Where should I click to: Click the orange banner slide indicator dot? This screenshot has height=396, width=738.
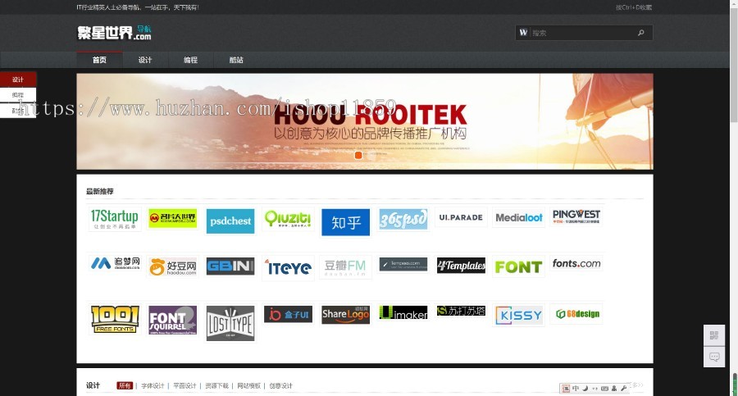(x=358, y=155)
